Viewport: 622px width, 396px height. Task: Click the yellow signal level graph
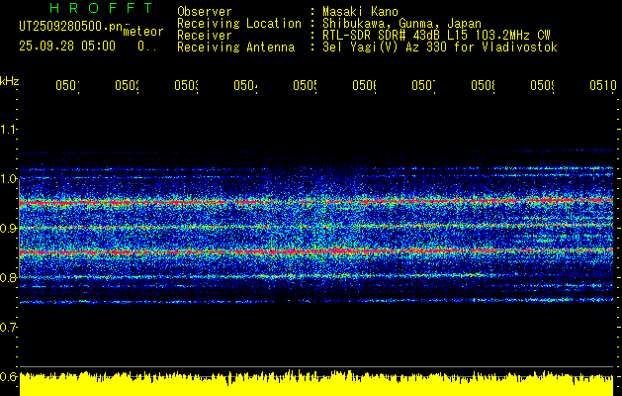pos(316,383)
